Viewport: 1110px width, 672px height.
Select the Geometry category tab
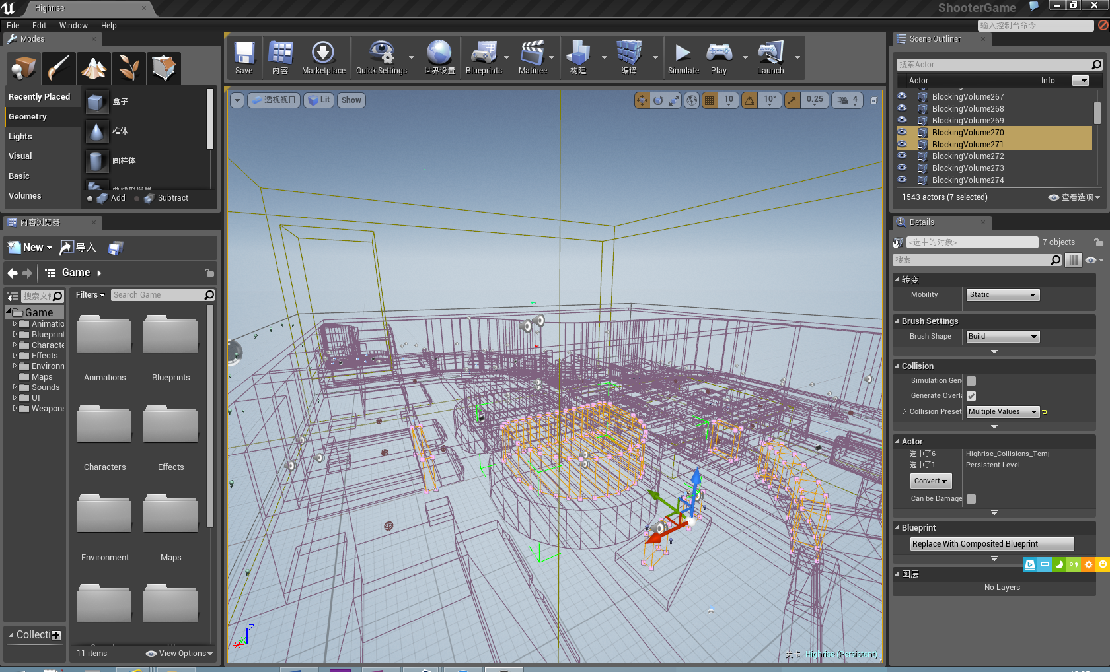[x=42, y=117]
